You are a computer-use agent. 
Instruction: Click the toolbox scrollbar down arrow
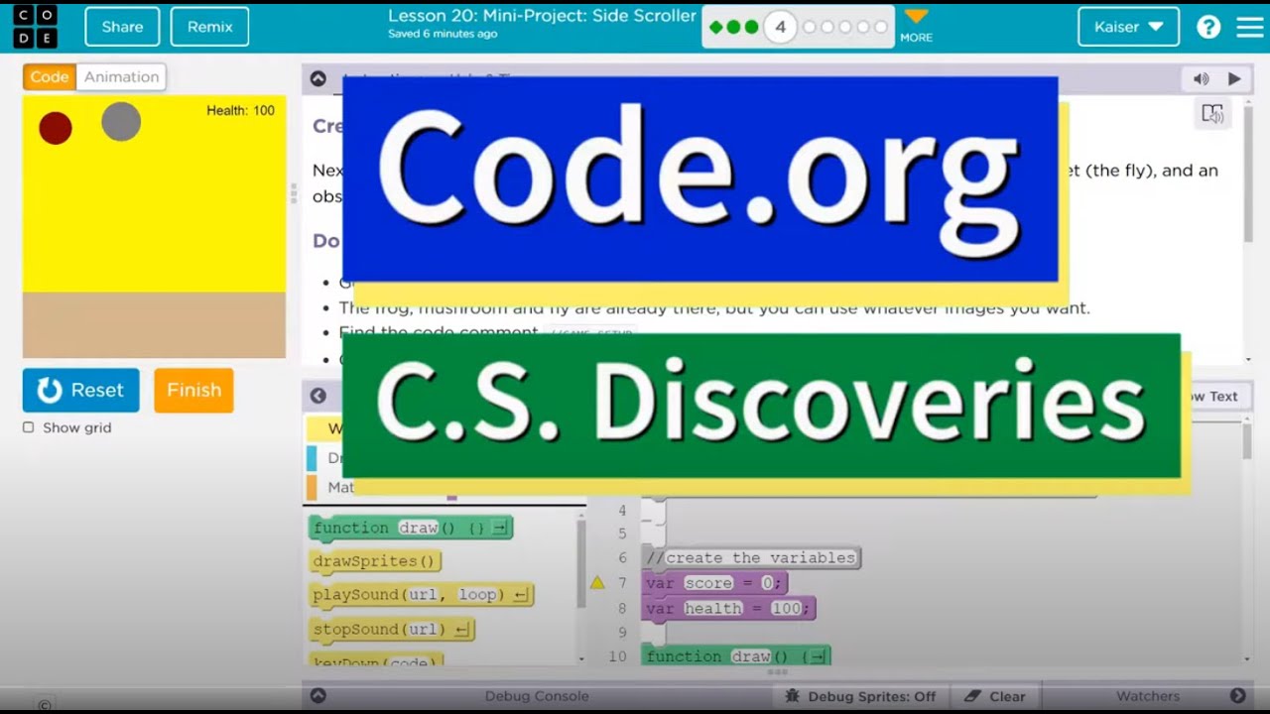pos(581,658)
